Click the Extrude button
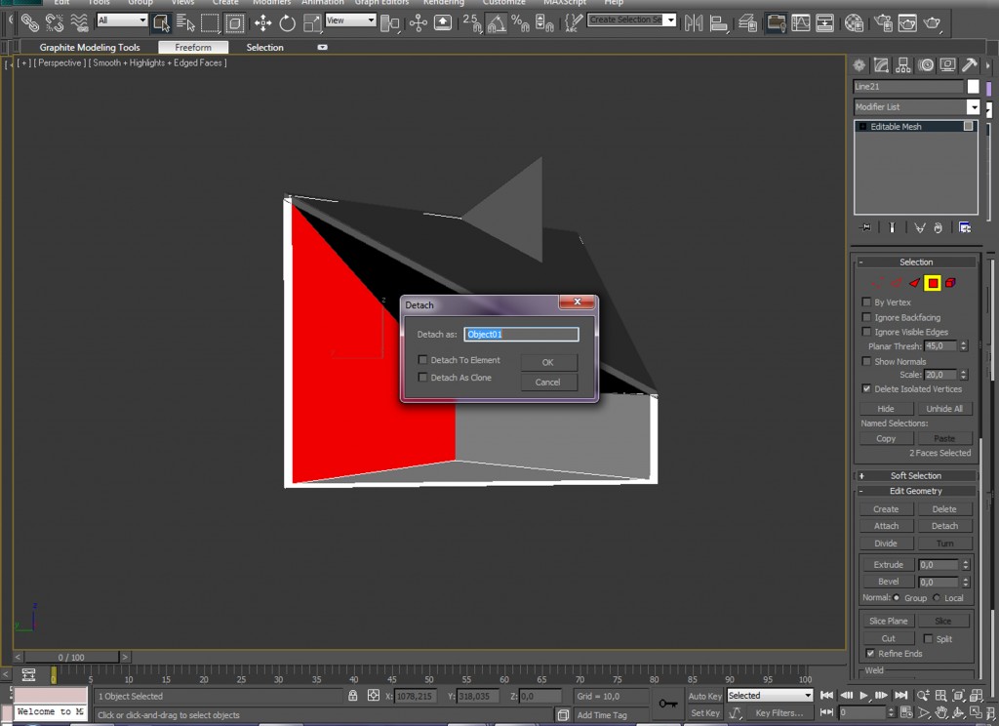 point(888,565)
